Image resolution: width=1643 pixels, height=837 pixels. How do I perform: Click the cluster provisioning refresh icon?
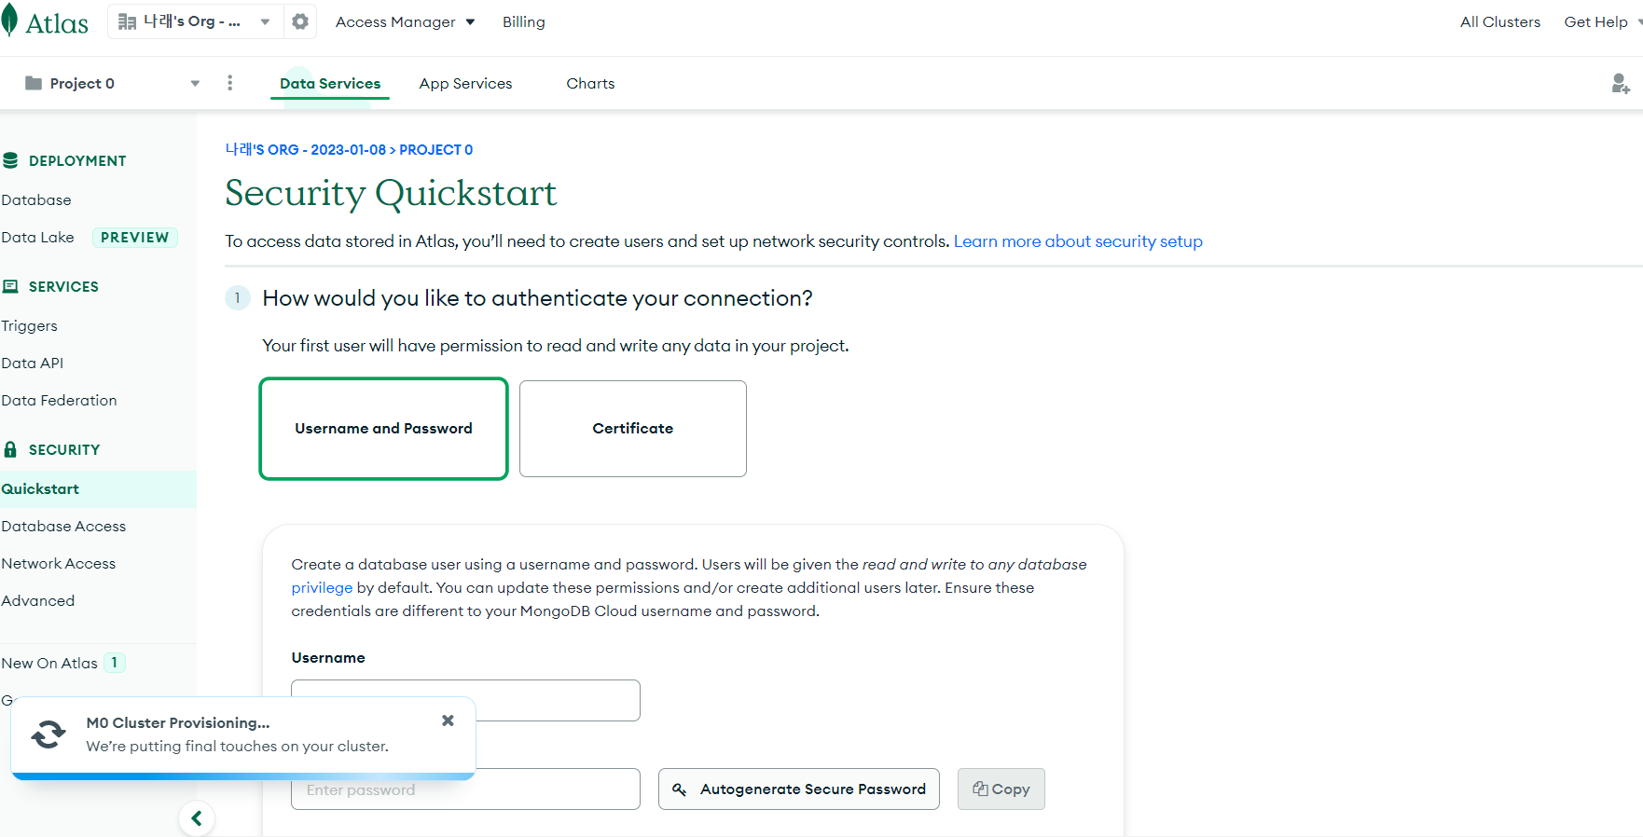(x=48, y=734)
